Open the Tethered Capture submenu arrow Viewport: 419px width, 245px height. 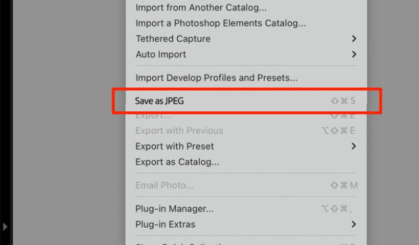pos(354,39)
